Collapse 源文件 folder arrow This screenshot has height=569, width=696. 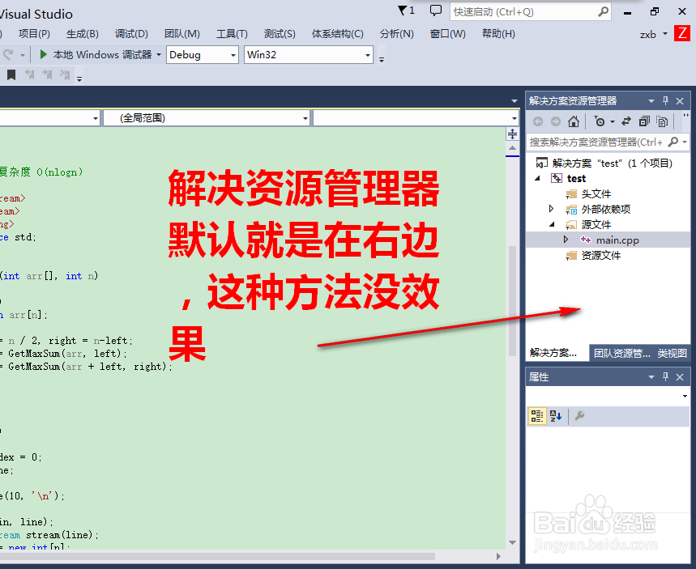click(x=553, y=224)
